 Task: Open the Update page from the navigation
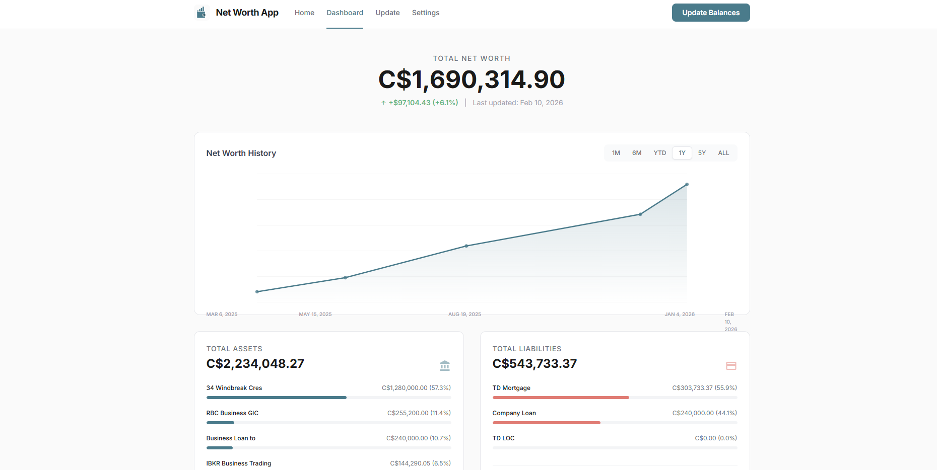pos(387,13)
